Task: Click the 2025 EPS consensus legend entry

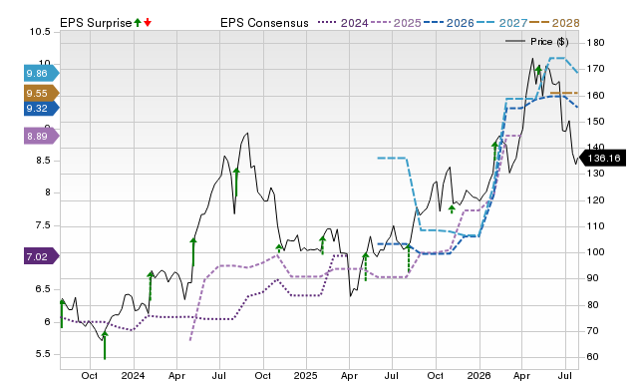Action: pos(396,23)
